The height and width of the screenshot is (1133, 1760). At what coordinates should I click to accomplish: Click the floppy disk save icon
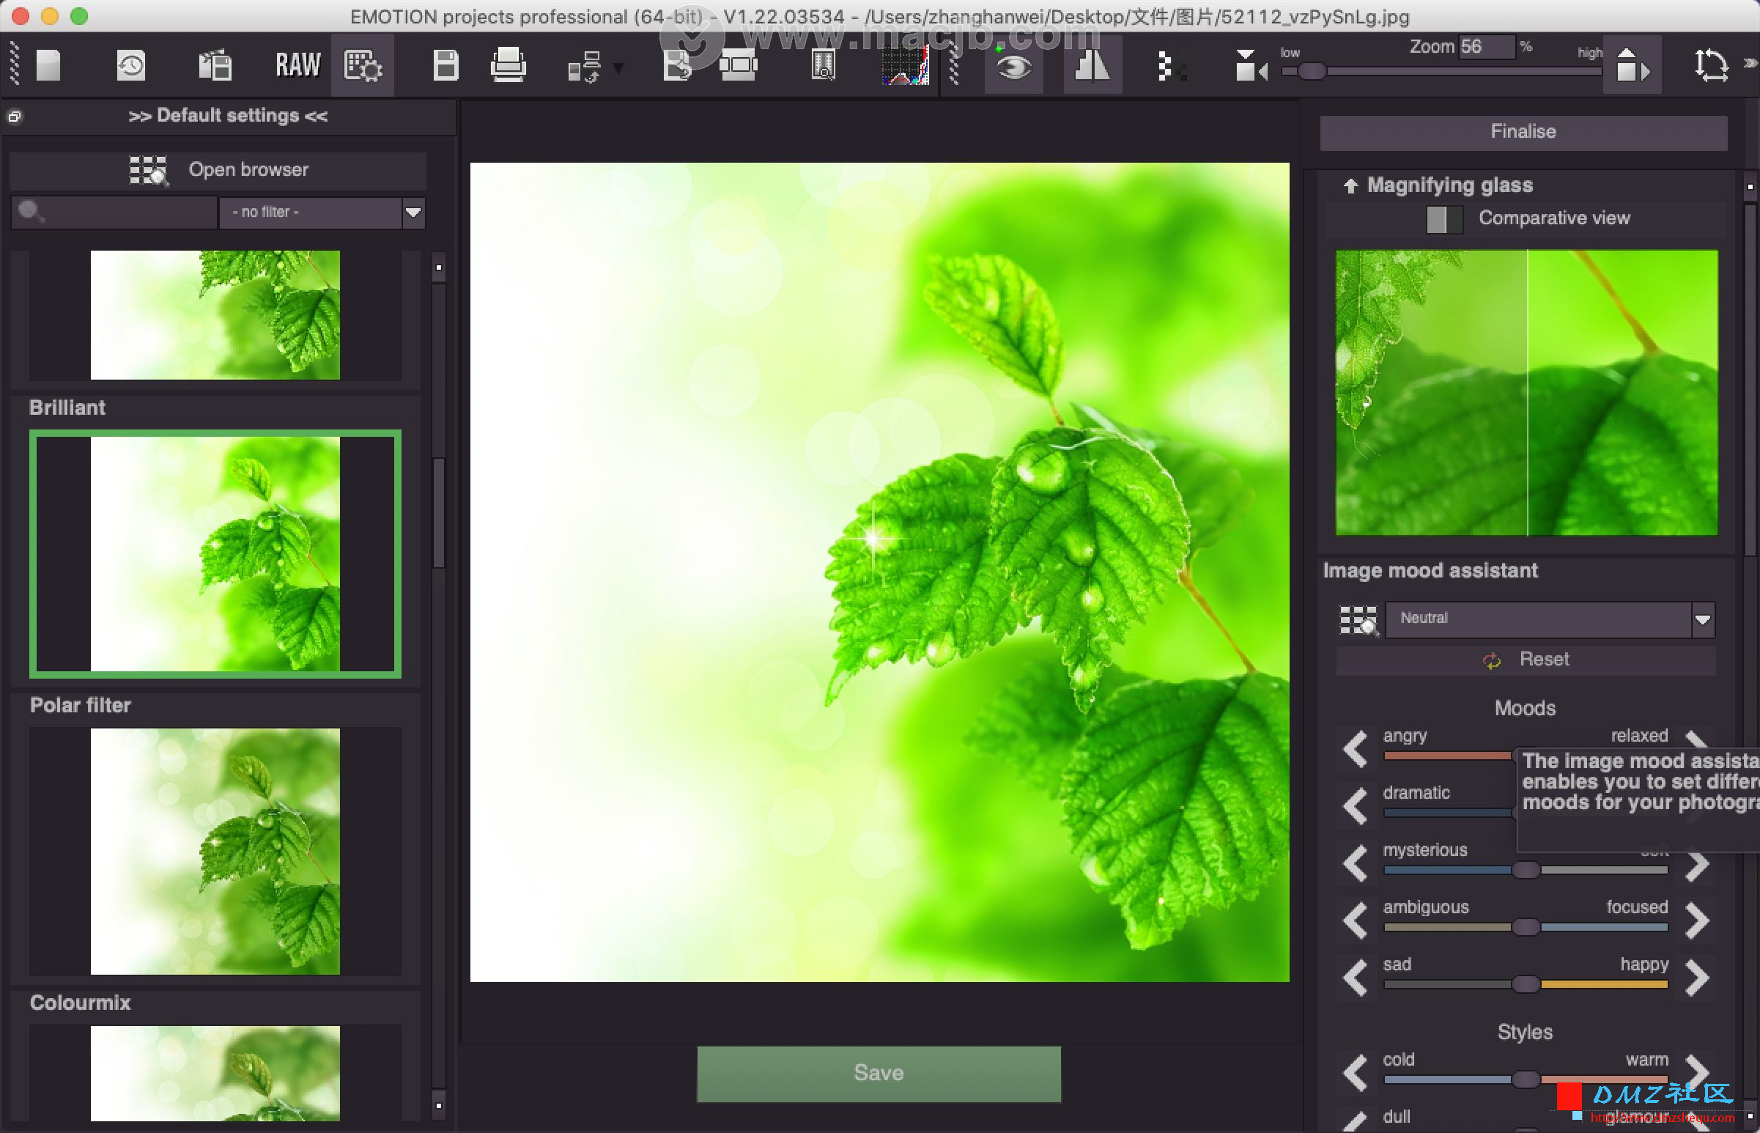click(x=445, y=65)
